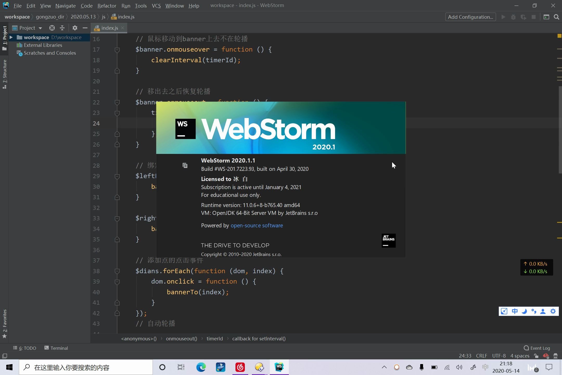Click the Run play arrow in the toolbar
The height and width of the screenshot is (375, 562).
point(503,17)
